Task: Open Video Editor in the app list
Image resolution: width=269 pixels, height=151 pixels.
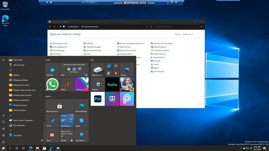Action: (25, 60)
